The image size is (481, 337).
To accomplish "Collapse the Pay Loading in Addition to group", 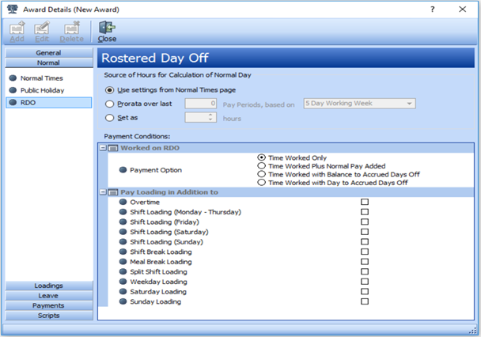I will tap(103, 192).
